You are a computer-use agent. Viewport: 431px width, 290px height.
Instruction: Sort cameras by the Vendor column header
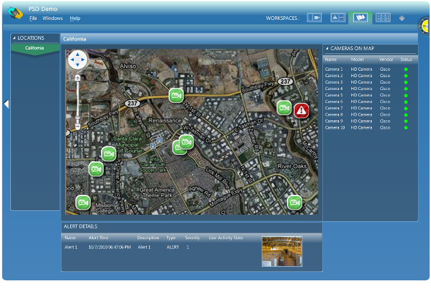[386, 59]
